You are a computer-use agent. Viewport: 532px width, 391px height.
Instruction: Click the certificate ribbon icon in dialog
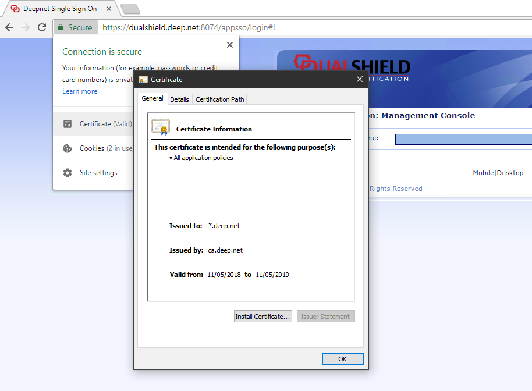coord(161,127)
